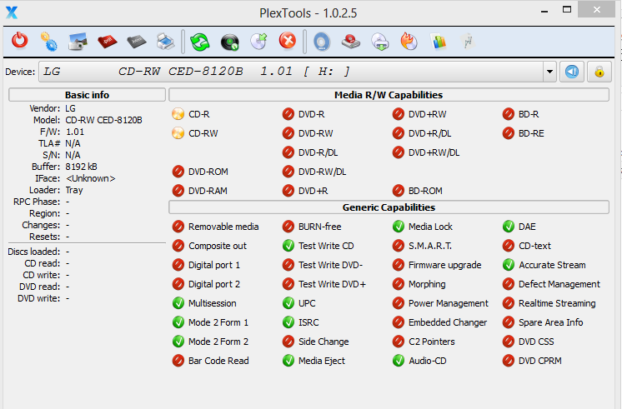Click the disc with green down arrow icon

[380, 42]
